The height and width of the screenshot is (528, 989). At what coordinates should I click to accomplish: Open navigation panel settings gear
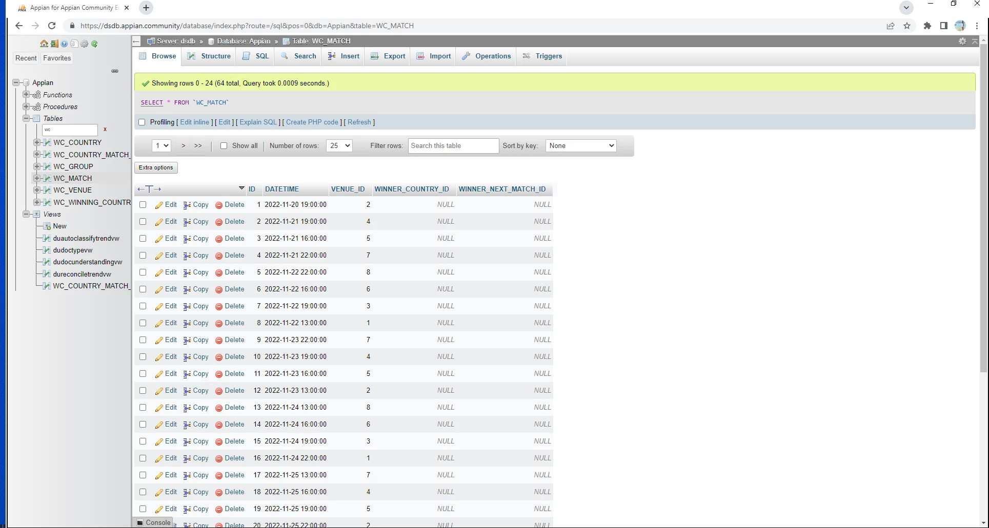click(x=84, y=44)
